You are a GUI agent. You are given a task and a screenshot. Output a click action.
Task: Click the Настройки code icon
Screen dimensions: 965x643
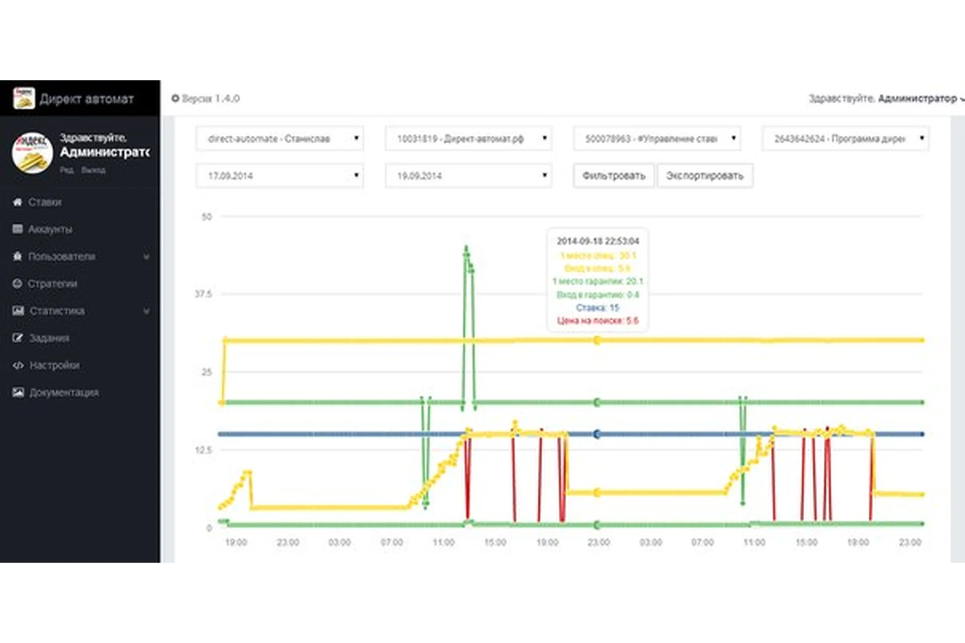click(x=18, y=365)
